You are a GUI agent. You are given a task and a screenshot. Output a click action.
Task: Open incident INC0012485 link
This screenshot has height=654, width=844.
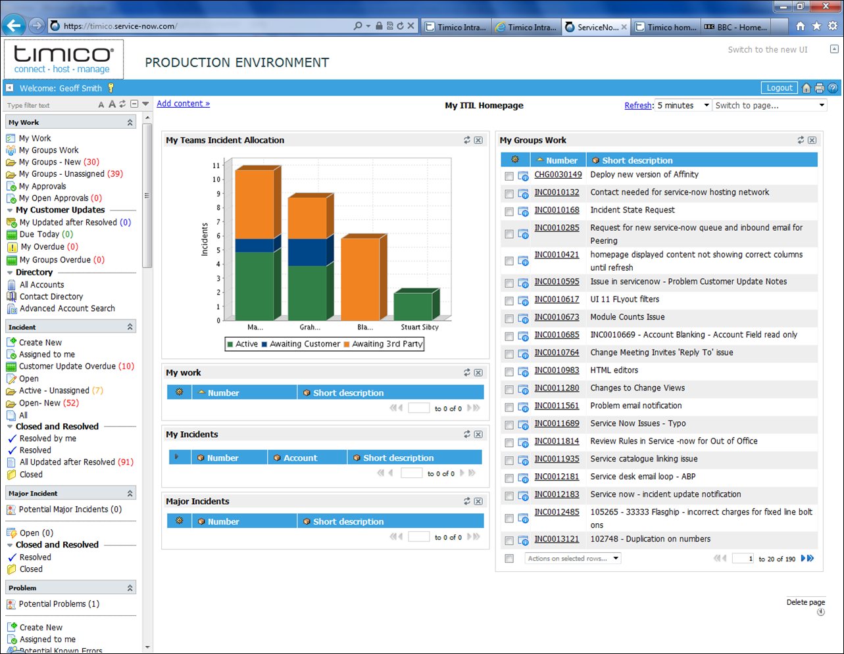pyautogui.click(x=557, y=512)
